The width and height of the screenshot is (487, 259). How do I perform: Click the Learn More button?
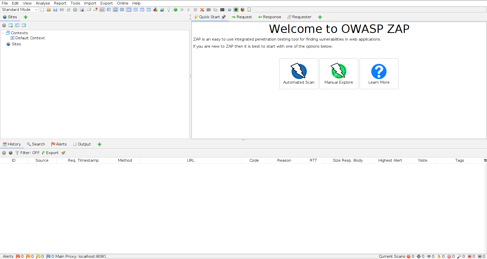pyautogui.click(x=379, y=74)
